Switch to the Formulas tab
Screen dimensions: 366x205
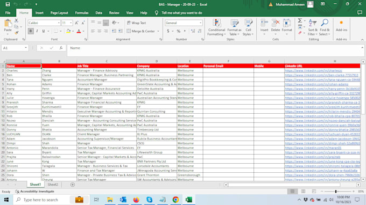pos(82,13)
